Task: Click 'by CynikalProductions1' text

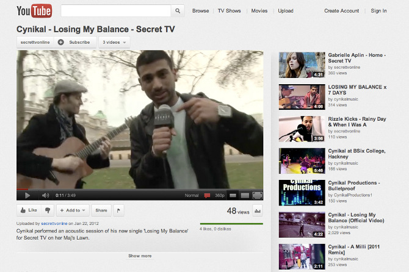Action: coord(350,195)
